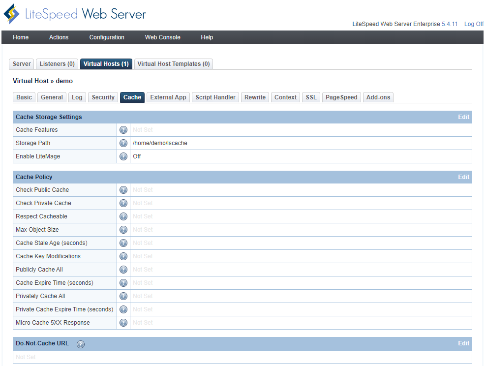
Task: Switch to the Script Handler tab
Action: (x=215, y=97)
